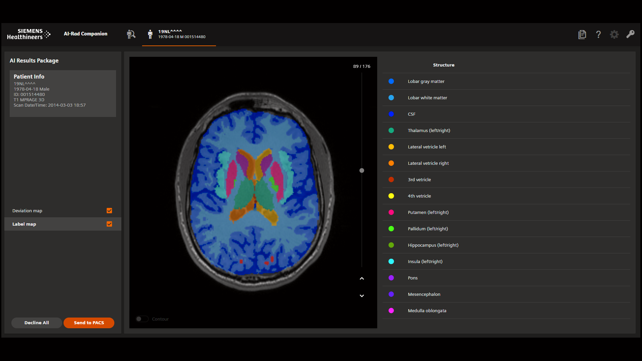Click the Siemens Healthineers logo
This screenshot has width=642, height=361.
pyautogui.click(x=29, y=34)
